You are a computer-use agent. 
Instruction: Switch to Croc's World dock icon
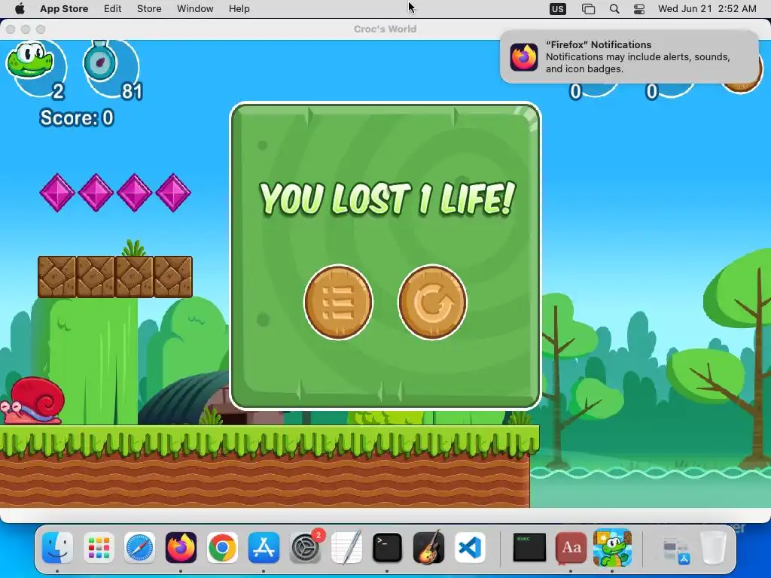pos(612,548)
